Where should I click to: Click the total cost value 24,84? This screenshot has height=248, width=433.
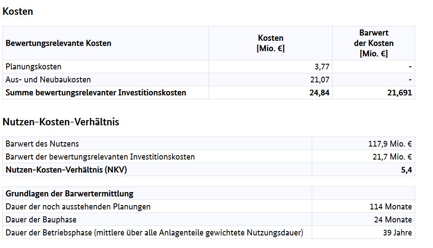tap(320, 93)
